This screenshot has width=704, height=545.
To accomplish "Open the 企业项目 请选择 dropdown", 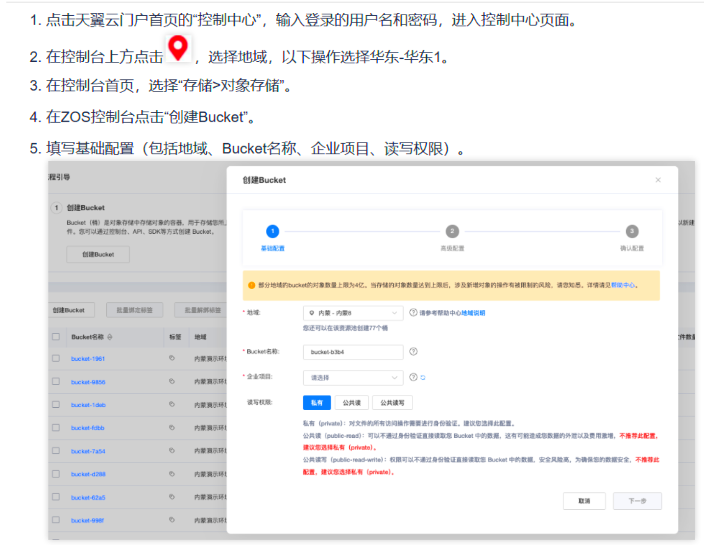I will (353, 377).
